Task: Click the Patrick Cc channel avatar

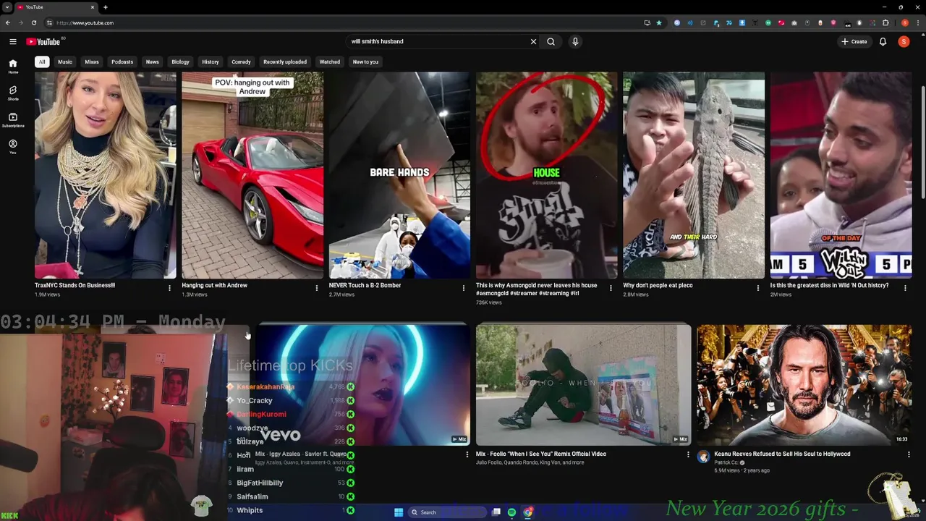Action: point(703,457)
